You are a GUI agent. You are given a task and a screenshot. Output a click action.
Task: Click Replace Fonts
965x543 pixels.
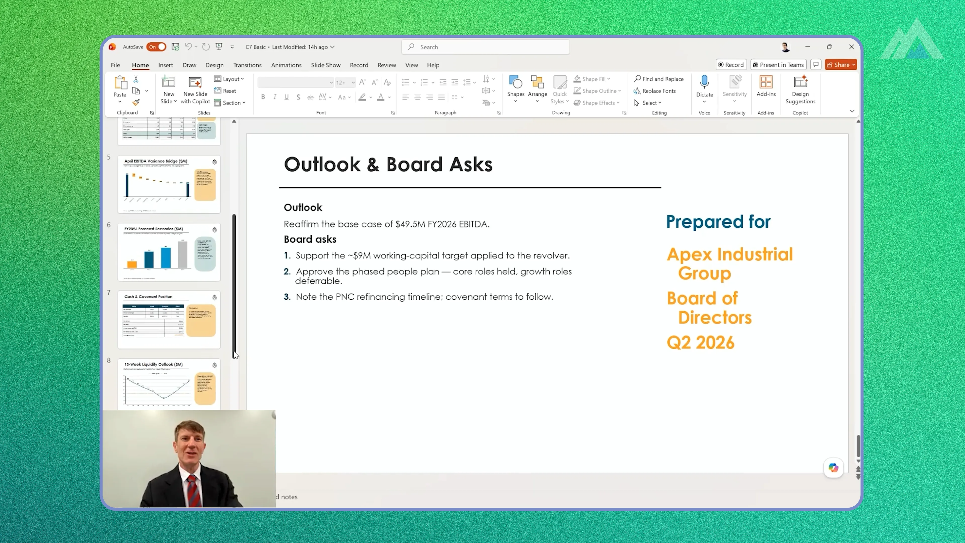pyautogui.click(x=654, y=91)
